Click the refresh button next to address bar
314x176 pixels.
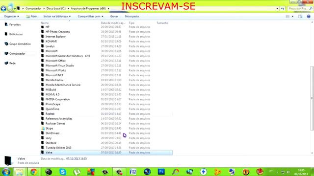pos(283,9)
